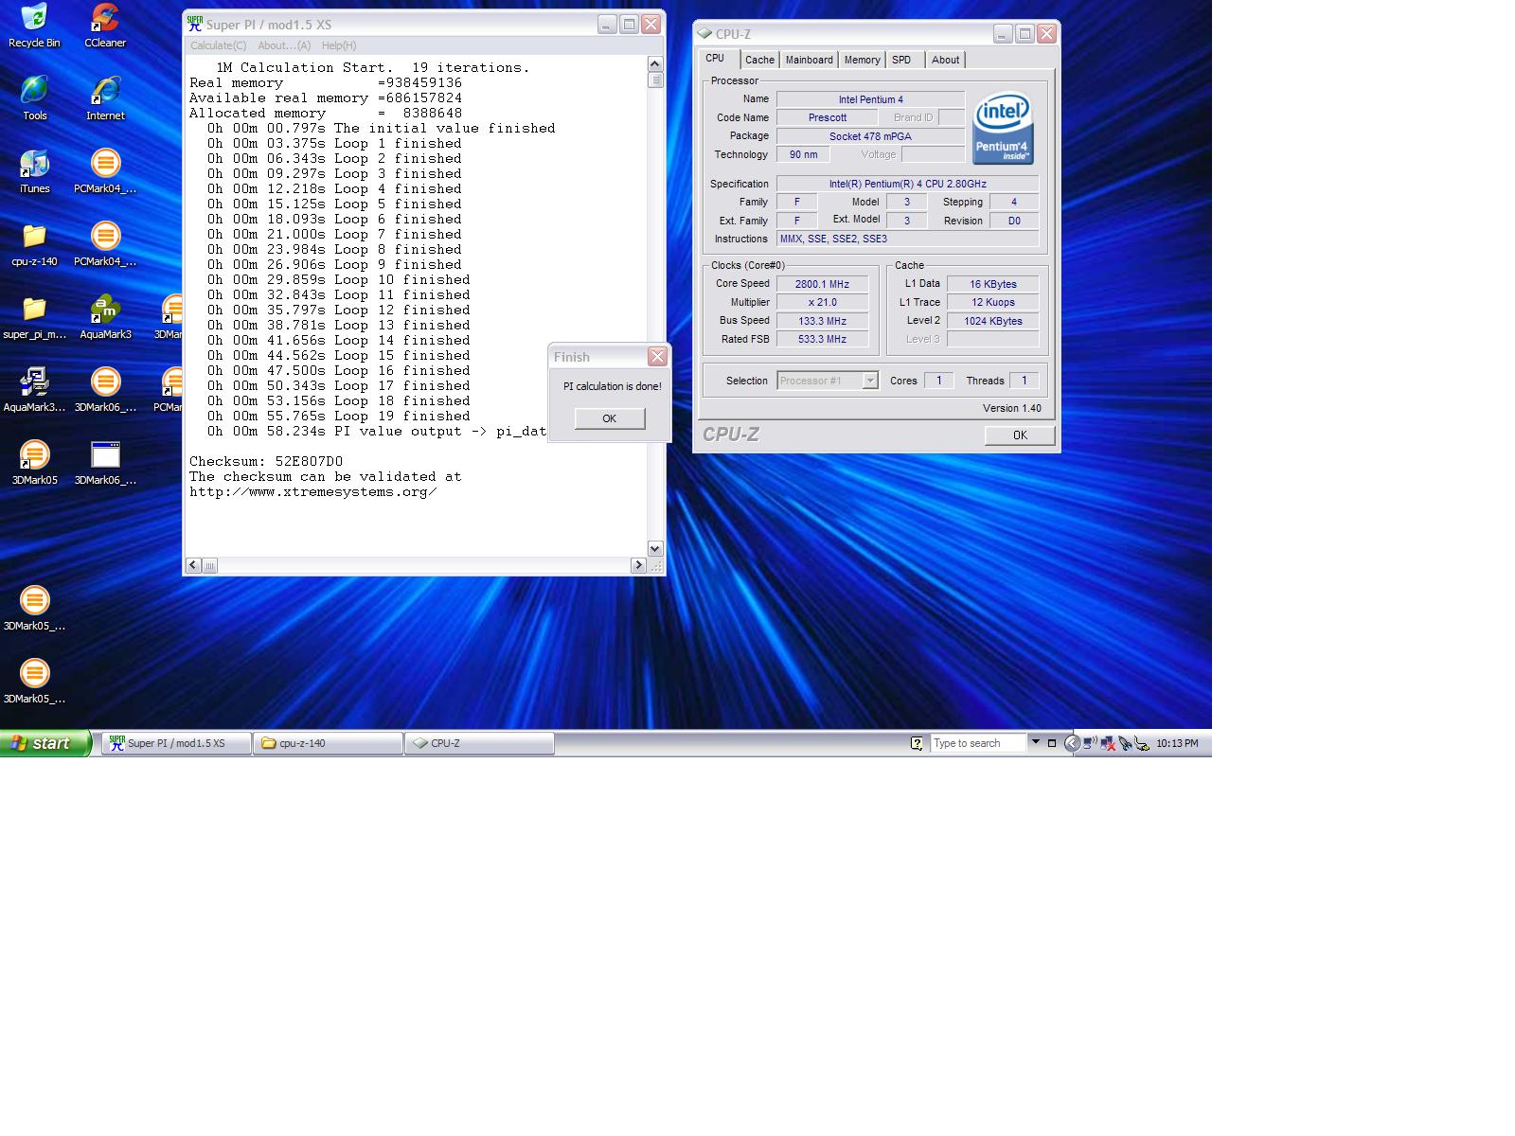Click the restore window icon beside search dropdown

coord(1051,743)
